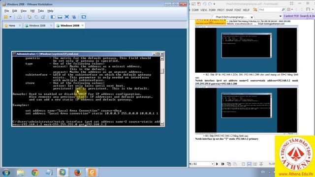Screen dimensions: 315x177
Task: Open the View menu in VMware Workstation
Action: tap(24, 11)
